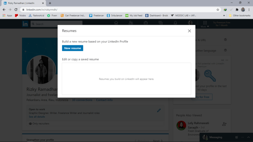
Task: Open the My Job Feed bookmark
Action: click(134, 15)
